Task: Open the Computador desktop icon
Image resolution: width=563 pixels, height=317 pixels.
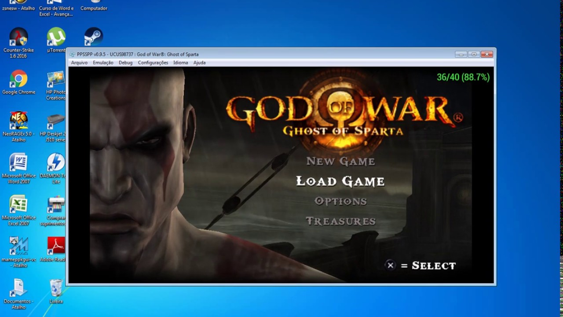Action: click(x=94, y=5)
